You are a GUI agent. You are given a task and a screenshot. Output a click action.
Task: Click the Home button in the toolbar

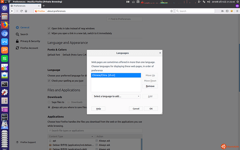tap(26, 11)
